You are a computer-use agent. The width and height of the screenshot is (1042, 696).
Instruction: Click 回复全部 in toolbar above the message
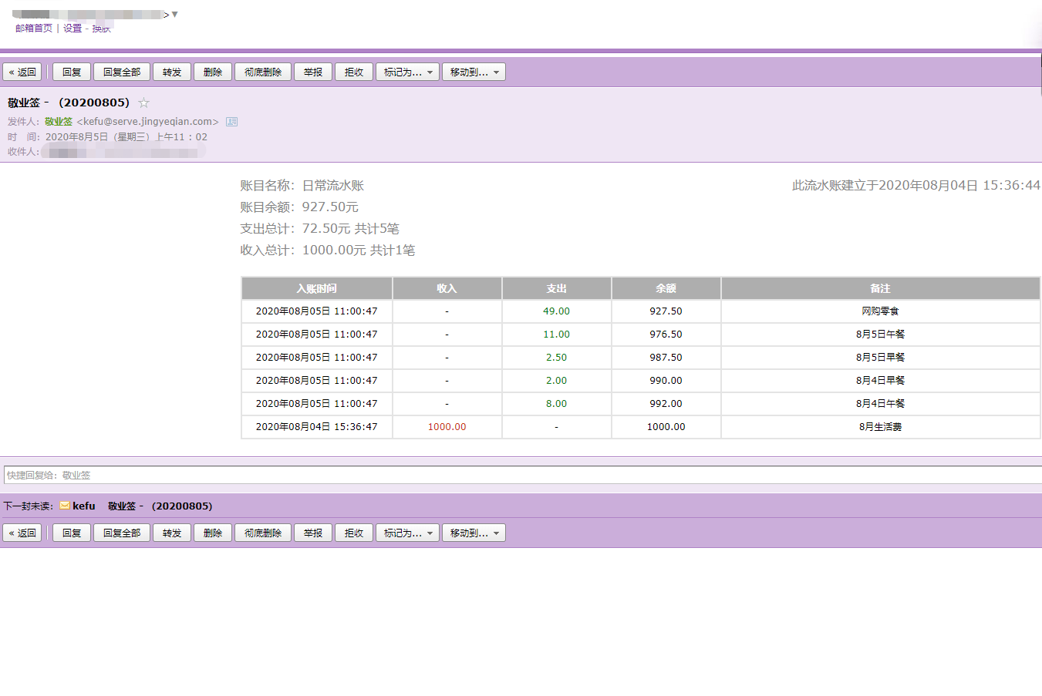pos(122,72)
